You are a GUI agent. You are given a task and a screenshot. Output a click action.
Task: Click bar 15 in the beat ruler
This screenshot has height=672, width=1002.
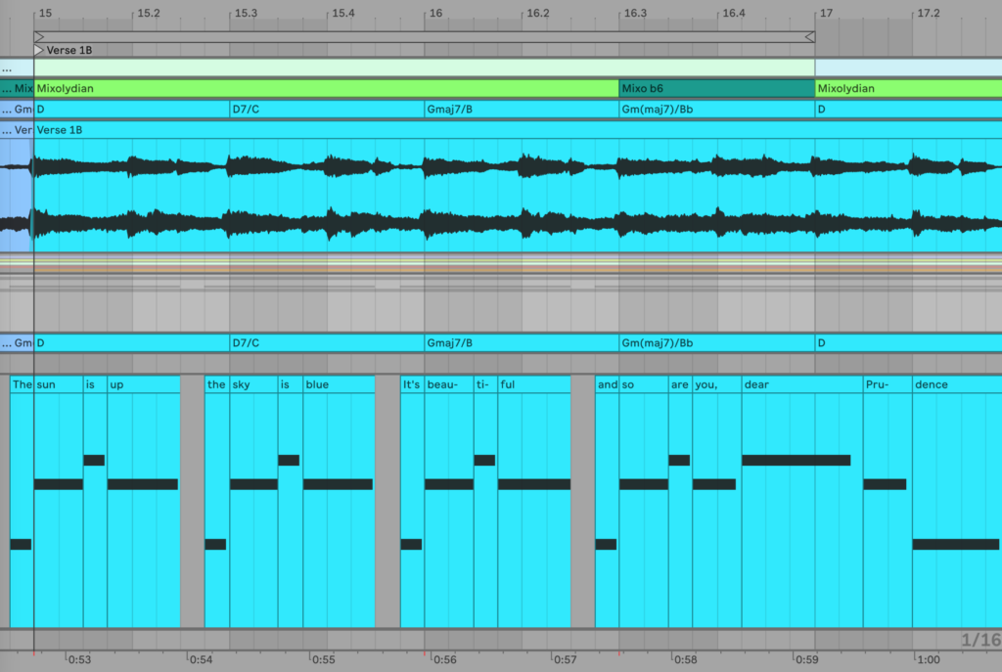(x=45, y=13)
